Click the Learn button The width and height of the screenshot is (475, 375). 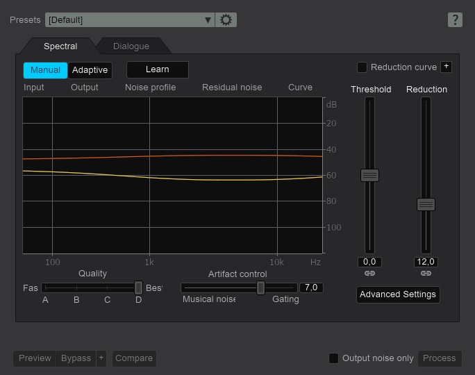coord(157,69)
